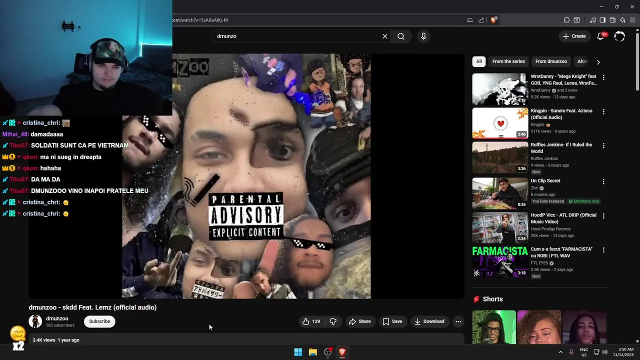Click the browser address bar URL
This screenshot has height=360, width=640.
click(200, 20)
